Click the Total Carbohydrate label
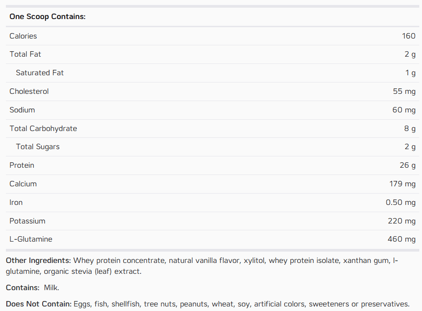 click(x=43, y=128)
